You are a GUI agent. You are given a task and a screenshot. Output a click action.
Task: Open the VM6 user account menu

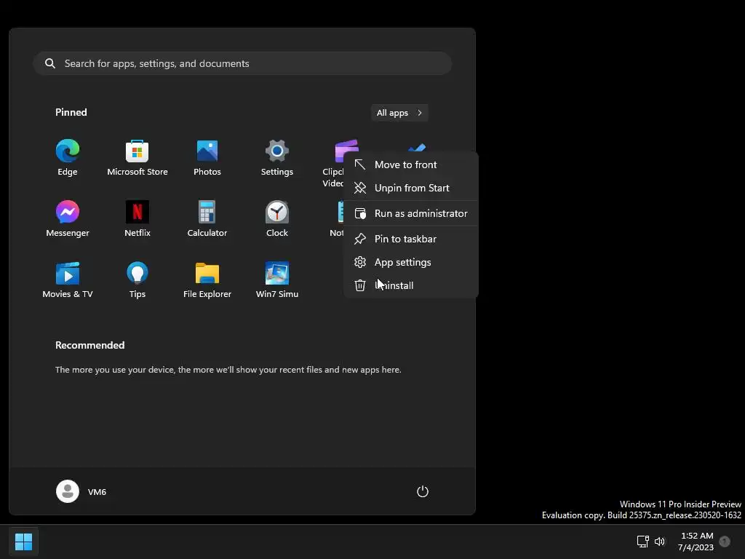coord(81,491)
